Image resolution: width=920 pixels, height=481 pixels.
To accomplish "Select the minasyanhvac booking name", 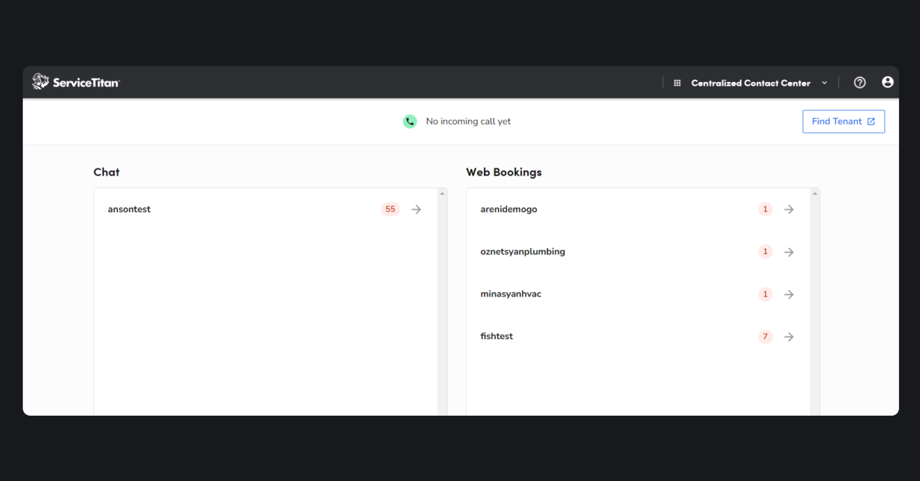I will click(511, 294).
